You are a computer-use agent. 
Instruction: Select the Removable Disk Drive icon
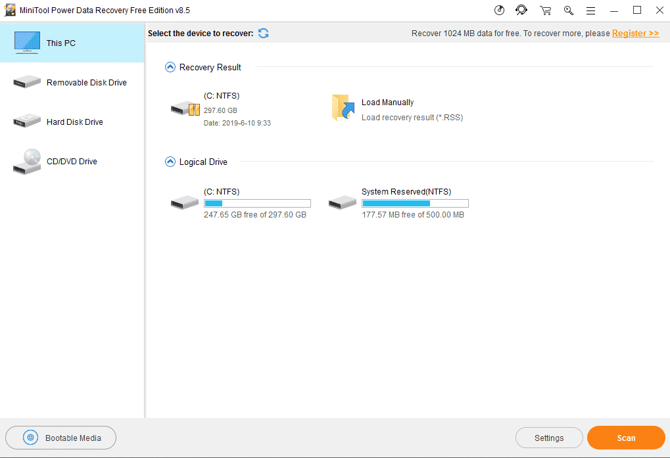pos(26,81)
